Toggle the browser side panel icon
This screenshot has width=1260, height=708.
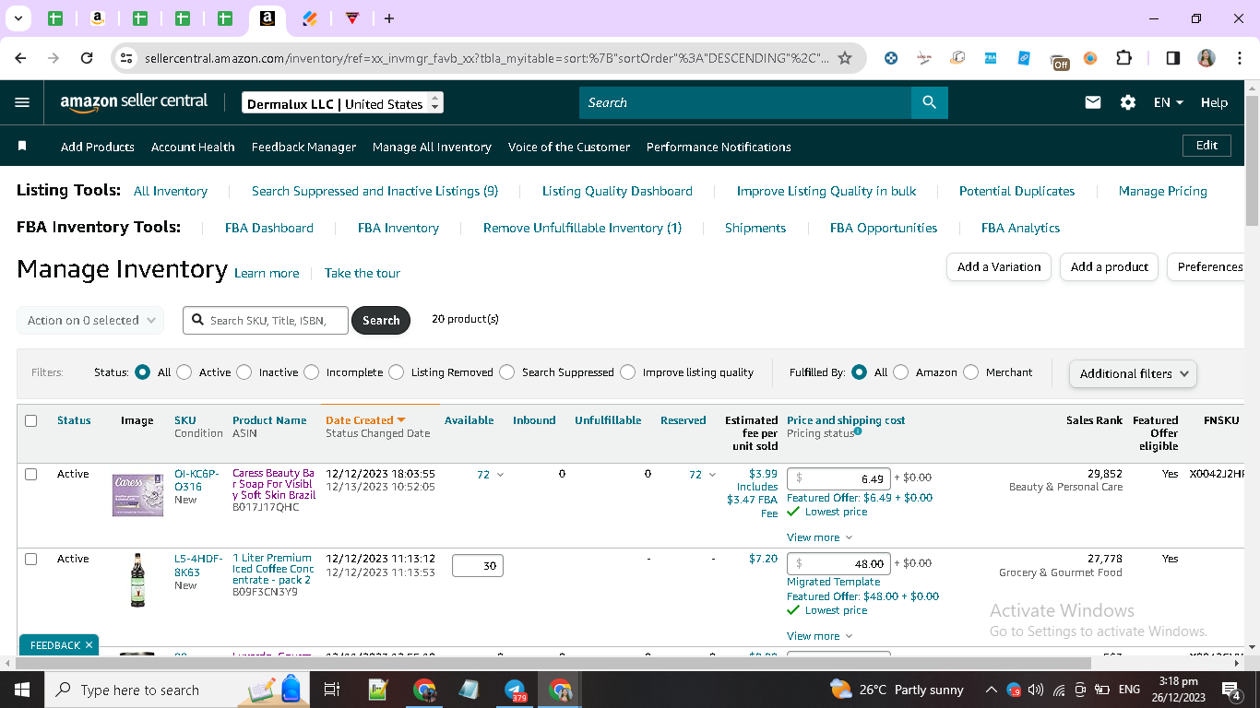coord(1172,58)
